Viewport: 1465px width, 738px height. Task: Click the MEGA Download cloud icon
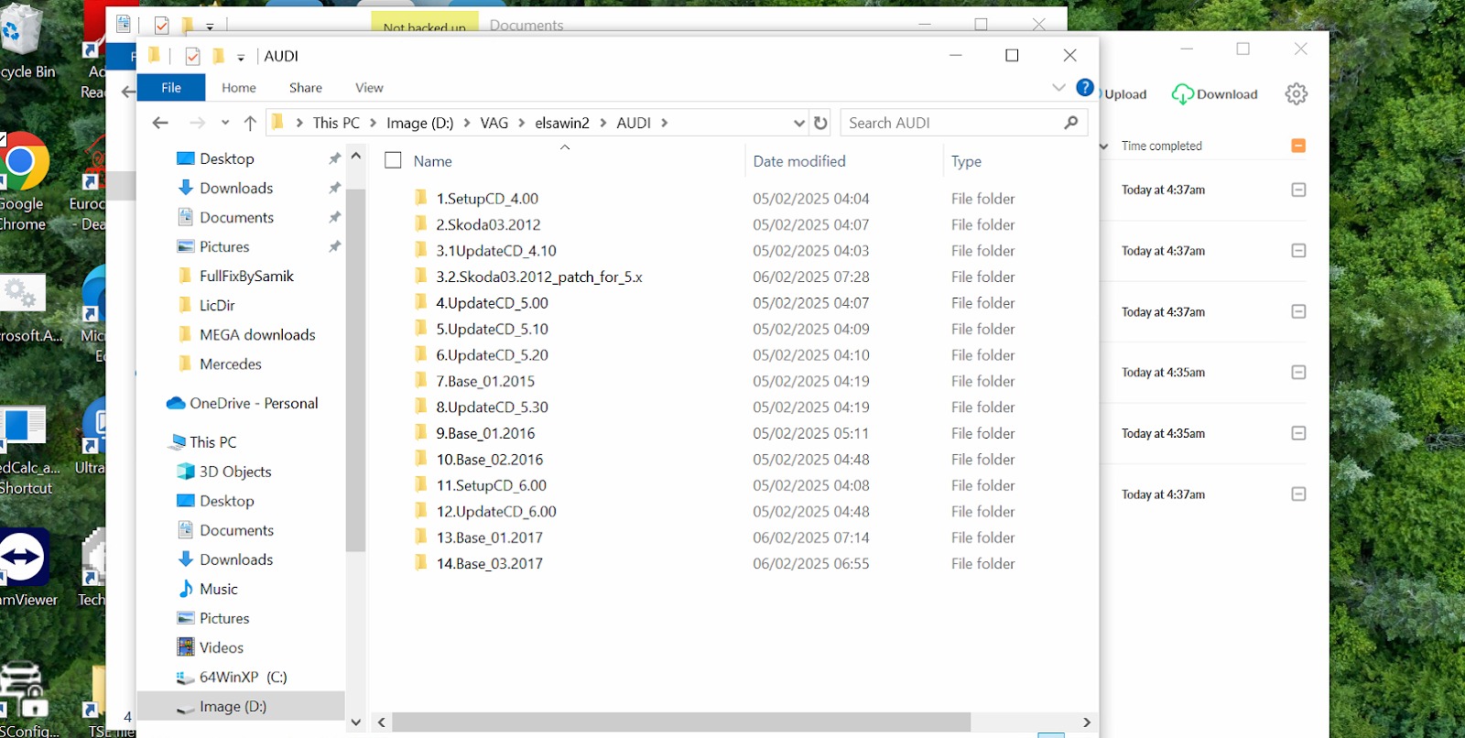tap(1182, 94)
